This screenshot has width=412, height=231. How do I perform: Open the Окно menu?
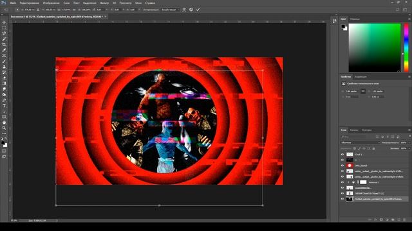[x=138, y=3]
